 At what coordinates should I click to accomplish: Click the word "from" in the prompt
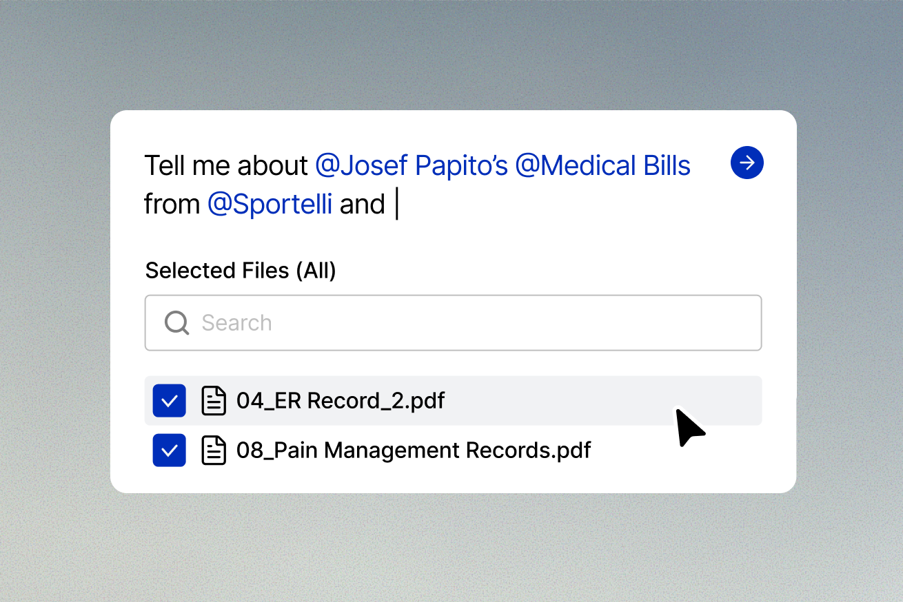coord(172,205)
